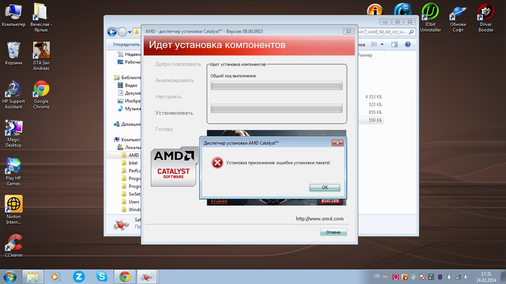506x284 pixels.
Task: Click the Explorer change view icon
Action: pos(374,44)
